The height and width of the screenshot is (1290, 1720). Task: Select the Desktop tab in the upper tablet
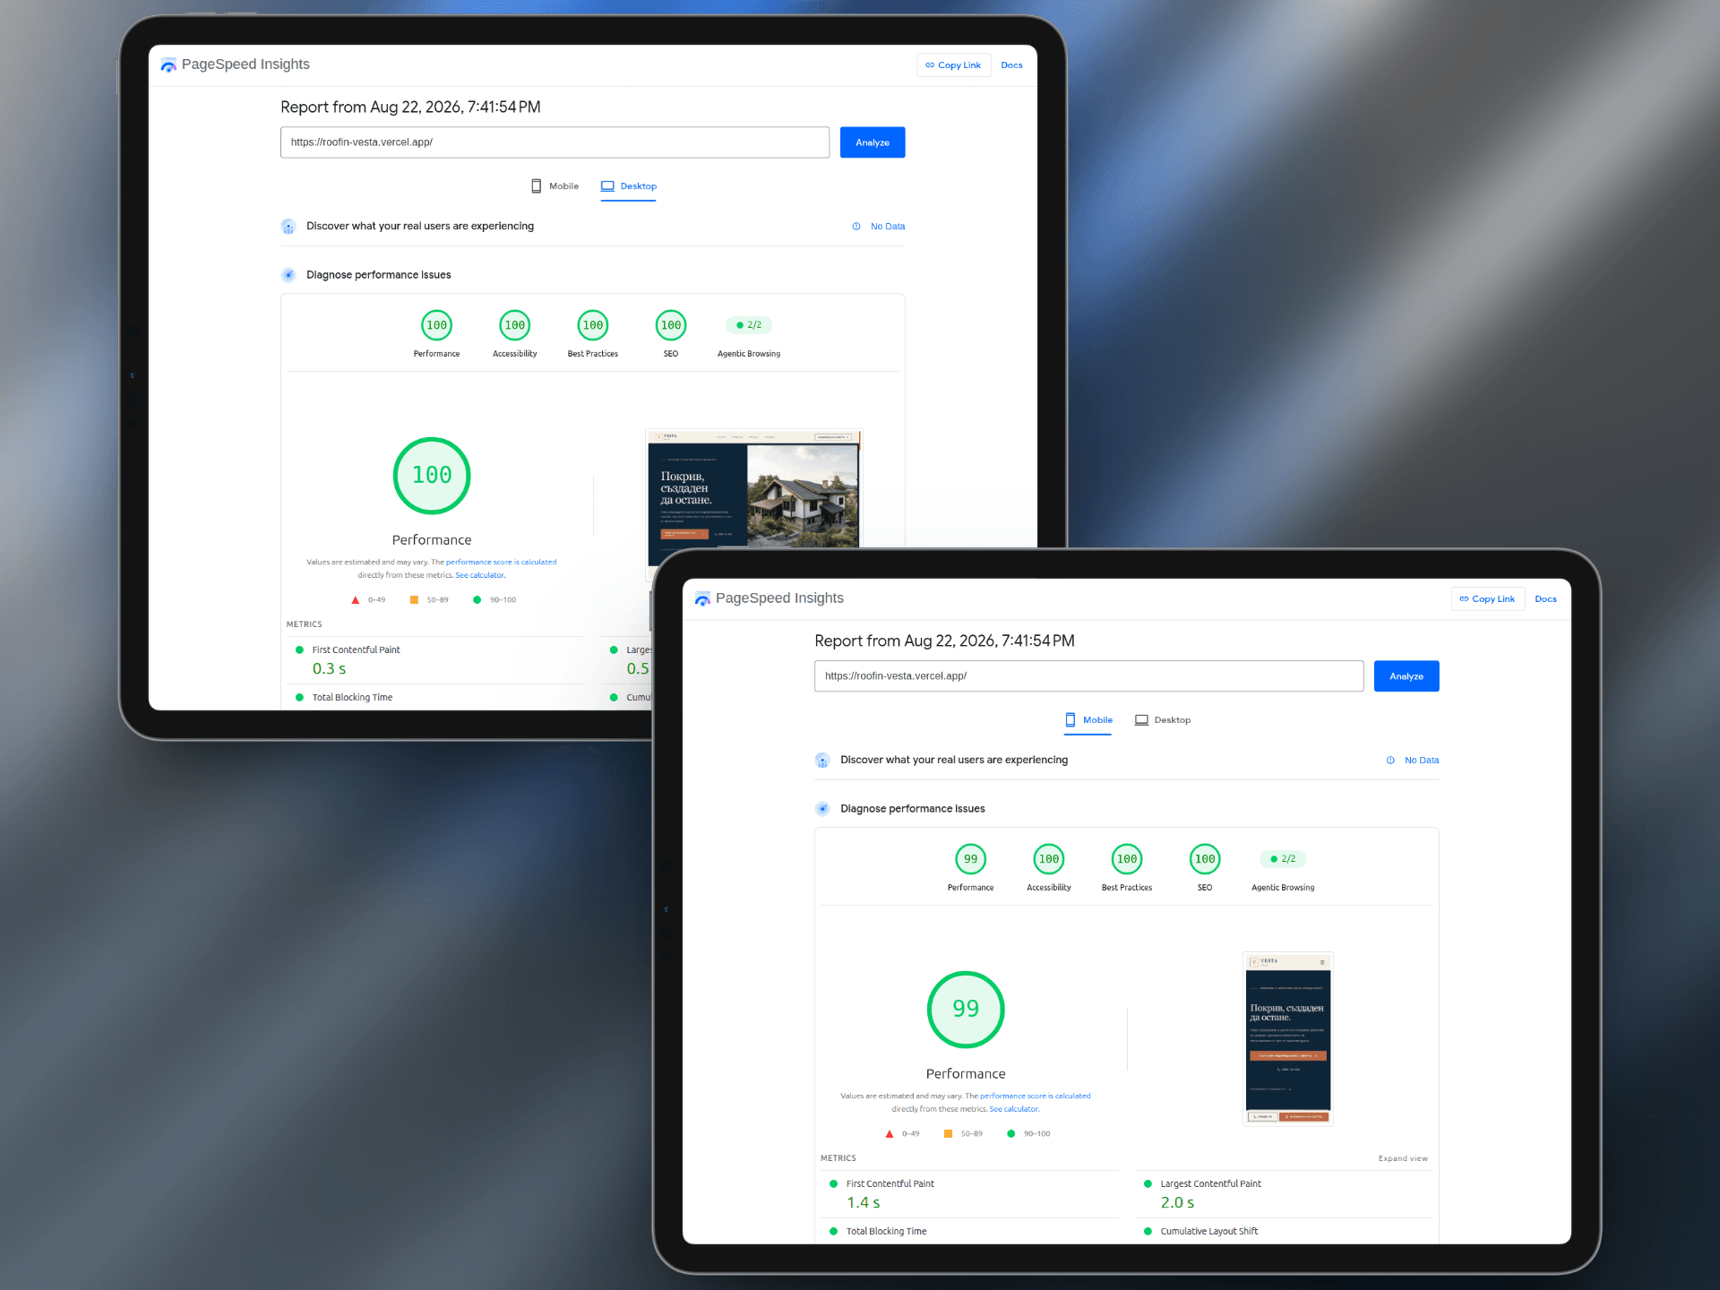click(x=628, y=186)
